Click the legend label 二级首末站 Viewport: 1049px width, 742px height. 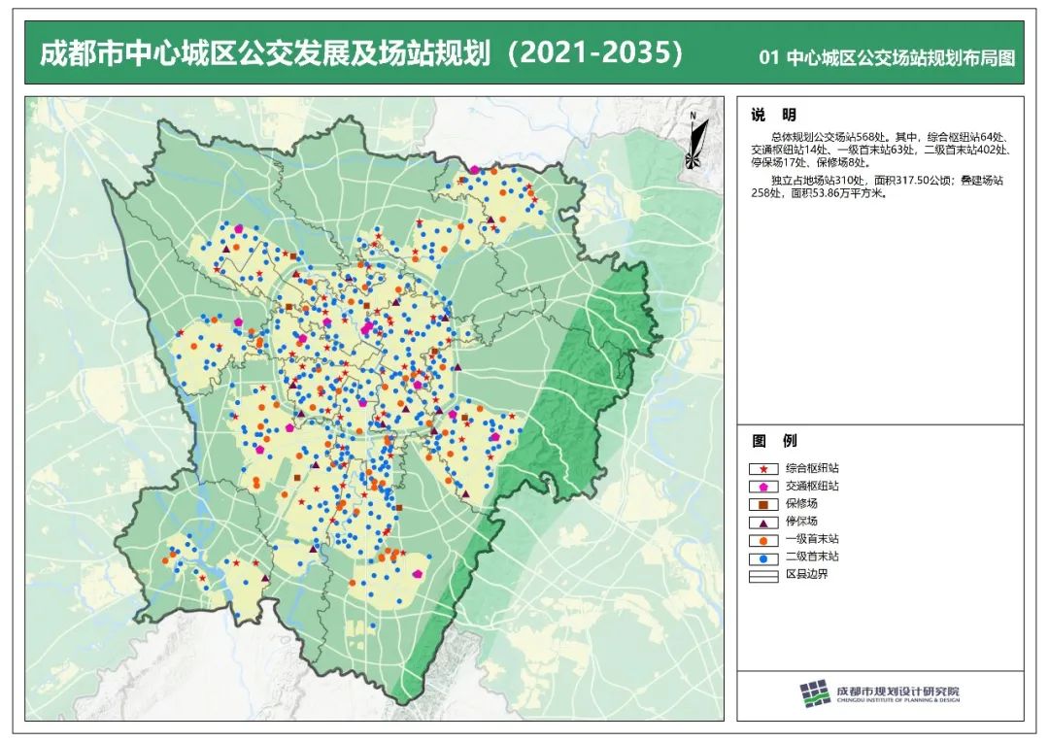click(811, 556)
